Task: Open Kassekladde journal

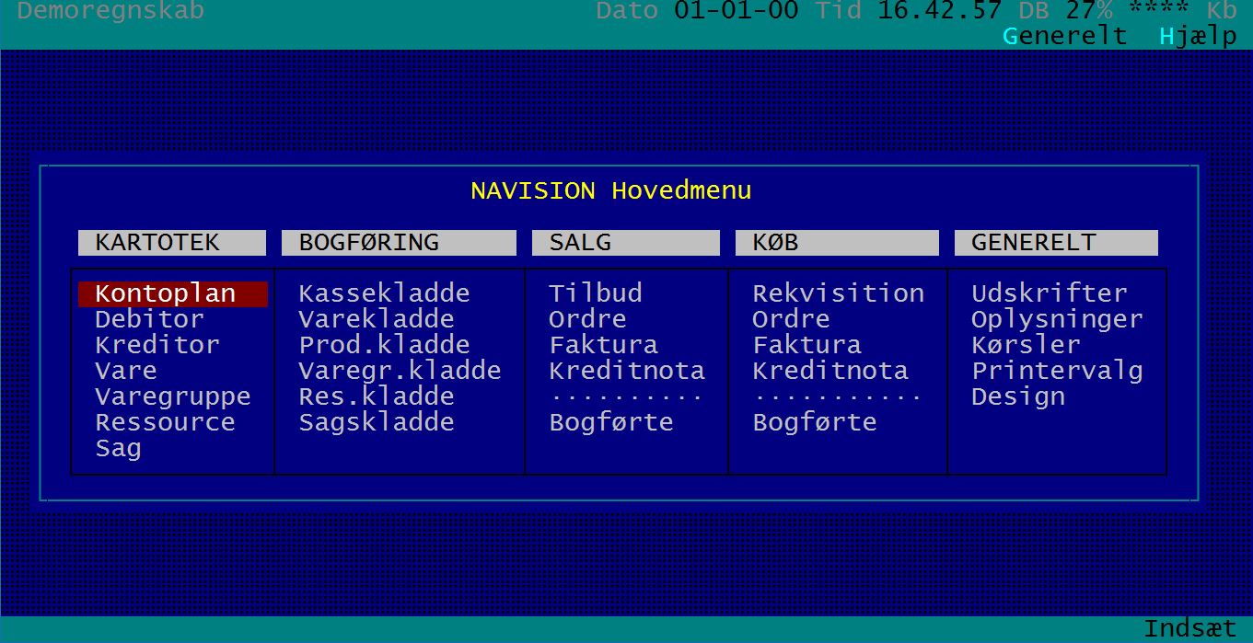Action: click(x=384, y=294)
